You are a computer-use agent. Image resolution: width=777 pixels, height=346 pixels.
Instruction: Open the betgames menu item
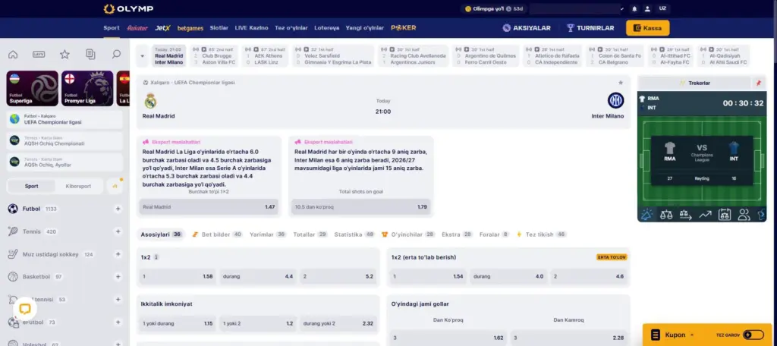190,28
